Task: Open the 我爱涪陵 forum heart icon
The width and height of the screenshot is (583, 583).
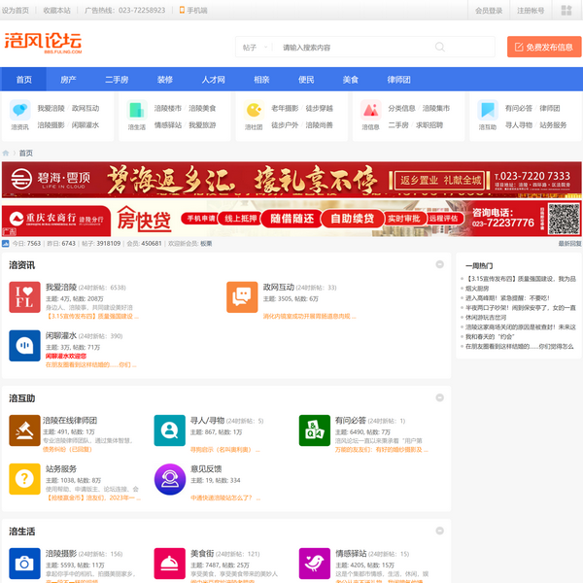Action: pos(24,297)
